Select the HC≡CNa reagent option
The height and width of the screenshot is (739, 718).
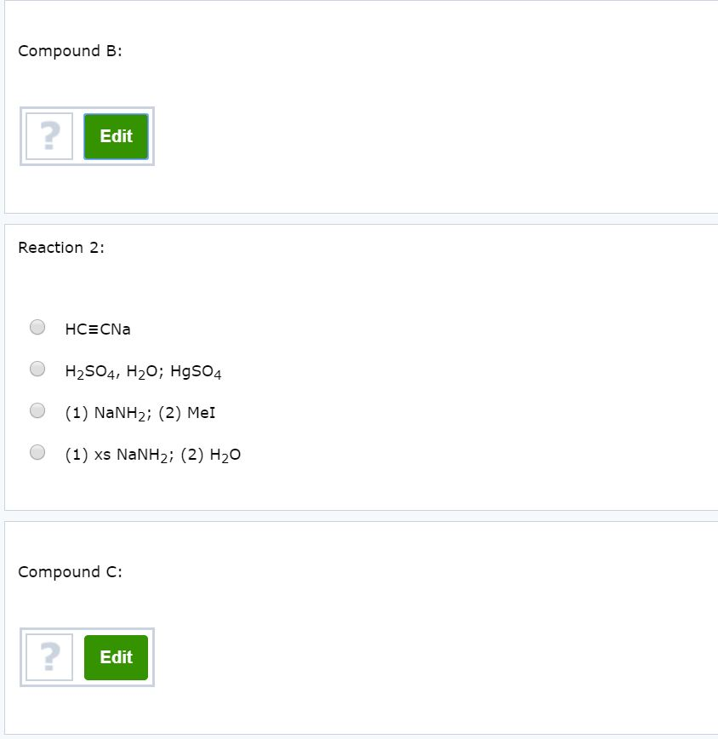pos(97,328)
